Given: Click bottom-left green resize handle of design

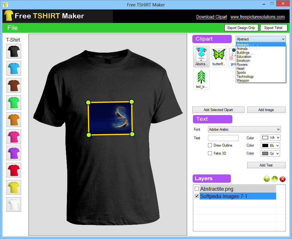Looking at the screenshot, I should click(x=89, y=135).
